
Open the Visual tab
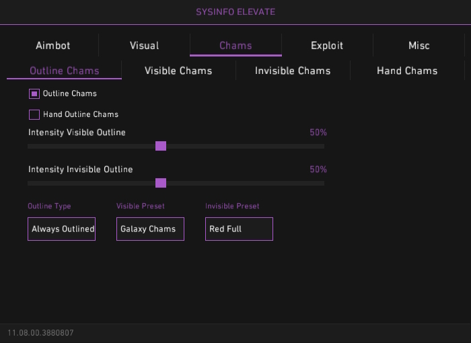pyautogui.click(x=144, y=46)
